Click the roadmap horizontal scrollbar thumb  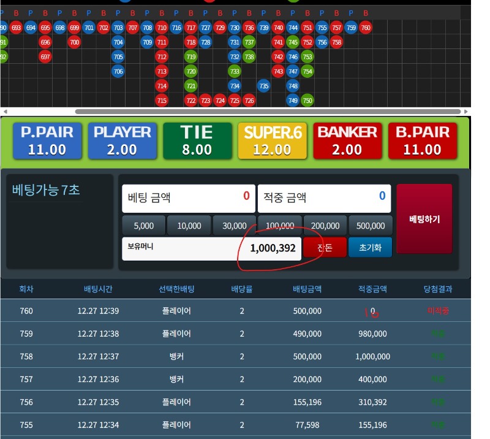[x=268, y=112]
